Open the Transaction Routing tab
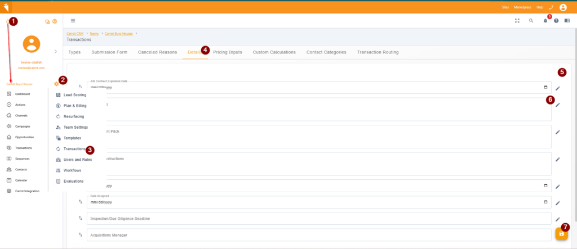This screenshot has width=577, height=249. click(x=378, y=52)
